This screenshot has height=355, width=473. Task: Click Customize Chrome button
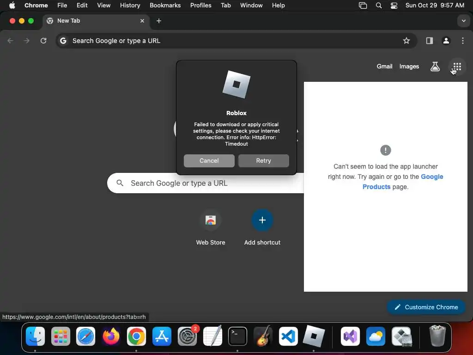coord(425,307)
